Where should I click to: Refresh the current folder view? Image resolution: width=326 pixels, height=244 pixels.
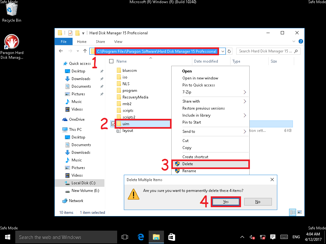click(x=229, y=51)
